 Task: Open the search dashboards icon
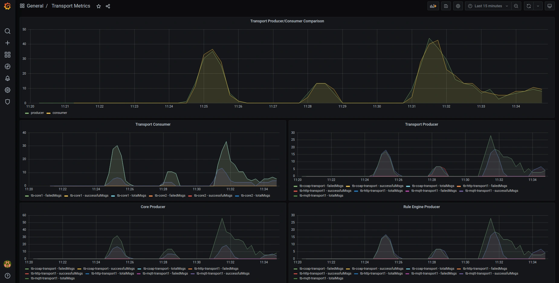[x=8, y=31]
